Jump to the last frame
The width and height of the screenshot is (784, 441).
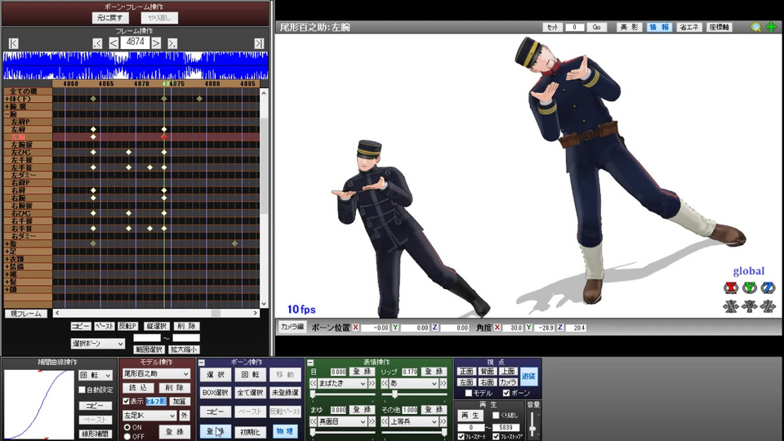point(259,42)
